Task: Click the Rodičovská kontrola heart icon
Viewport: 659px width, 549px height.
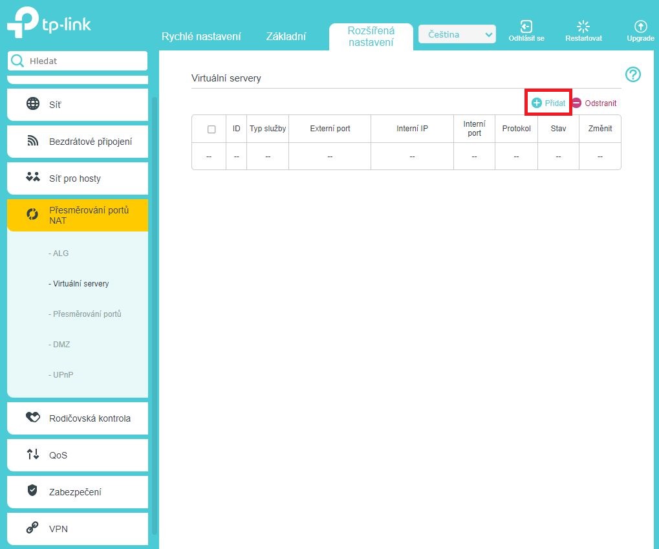Action: (x=32, y=418)
